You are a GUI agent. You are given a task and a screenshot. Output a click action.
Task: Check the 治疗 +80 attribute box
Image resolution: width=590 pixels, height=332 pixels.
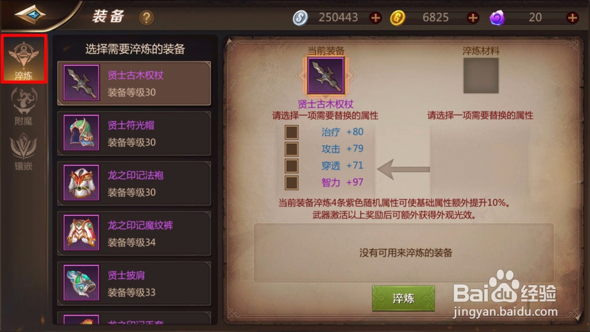[x=291, y=132]
